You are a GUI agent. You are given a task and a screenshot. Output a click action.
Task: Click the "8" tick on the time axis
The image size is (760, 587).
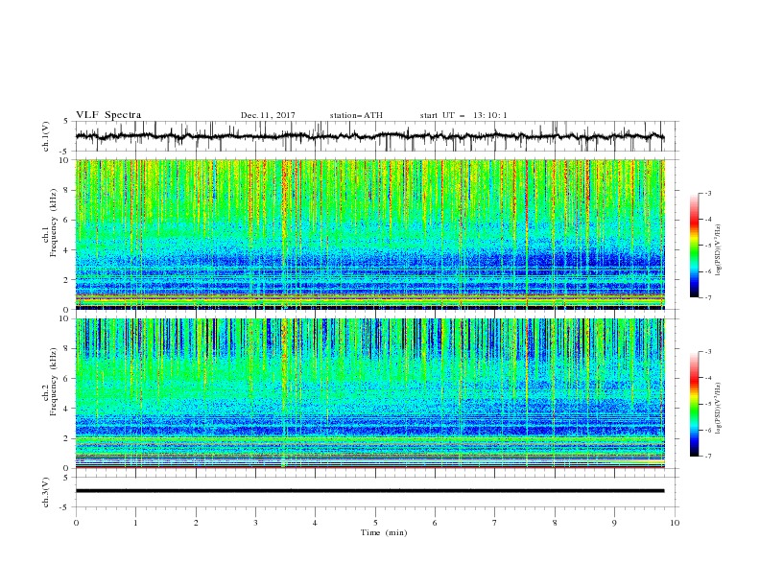point(555,523)
